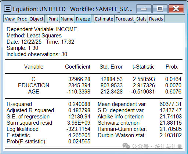Open the Proc menu
188x154 pixels.
pos(22,19)
